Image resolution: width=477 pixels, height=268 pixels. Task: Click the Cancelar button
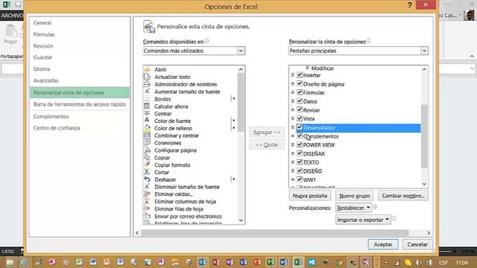click(417, 244)
